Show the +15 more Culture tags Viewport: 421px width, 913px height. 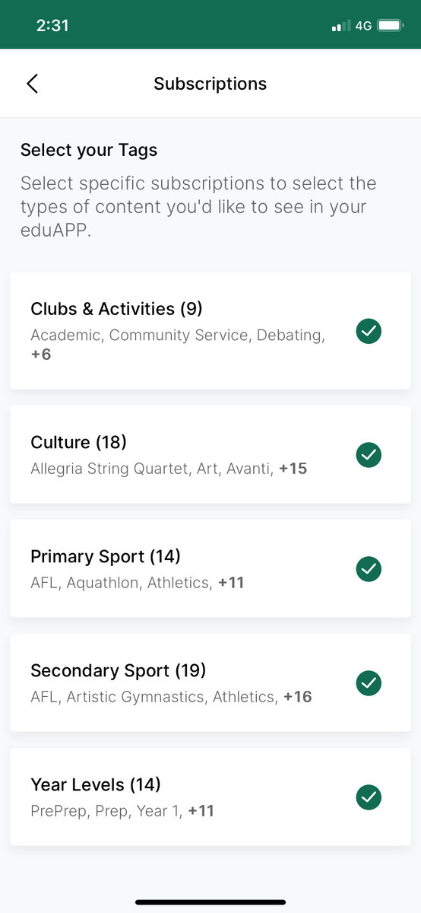[293, 469]
